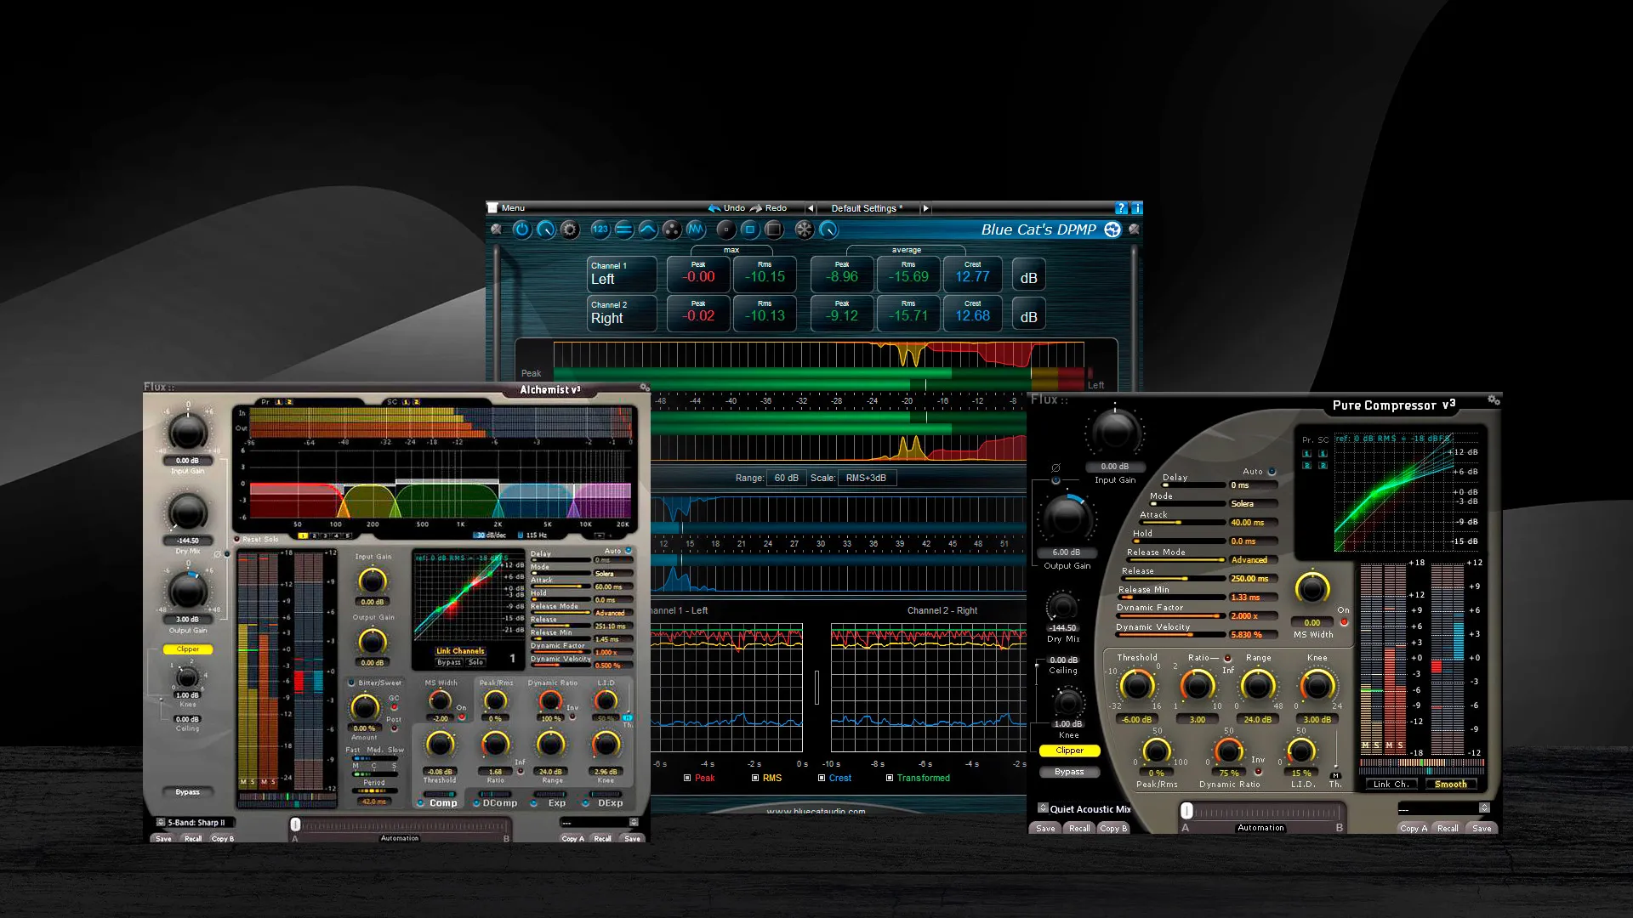Viewport: 1633px width, 918px height.
Task: Click the horizontal bars meter icon in DPMP
Action: point(624,229)
